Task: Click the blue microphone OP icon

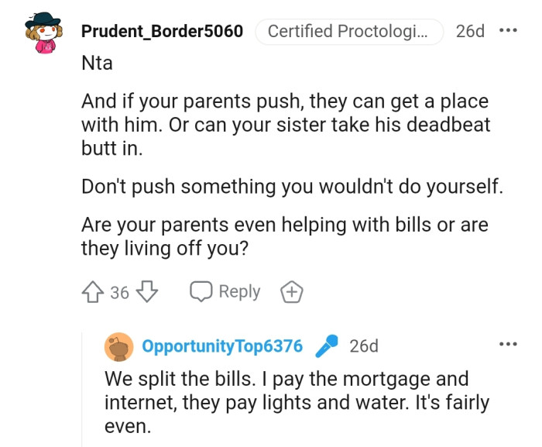Action: tap(326, 346)
